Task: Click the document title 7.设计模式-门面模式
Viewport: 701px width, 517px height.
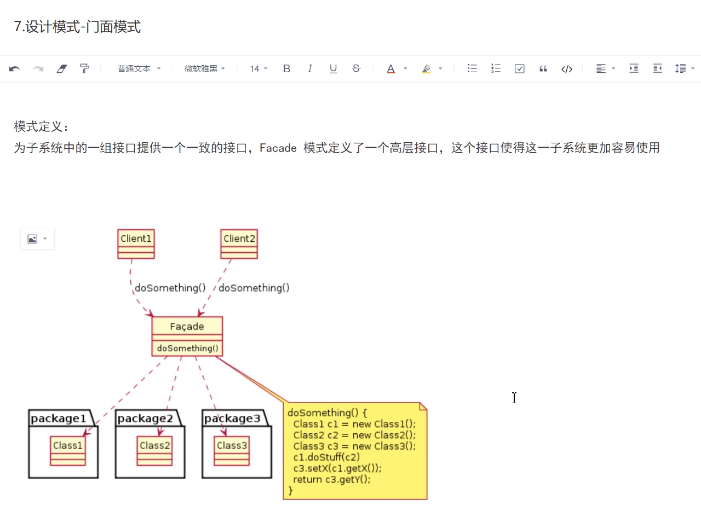Action: point(77,27)
